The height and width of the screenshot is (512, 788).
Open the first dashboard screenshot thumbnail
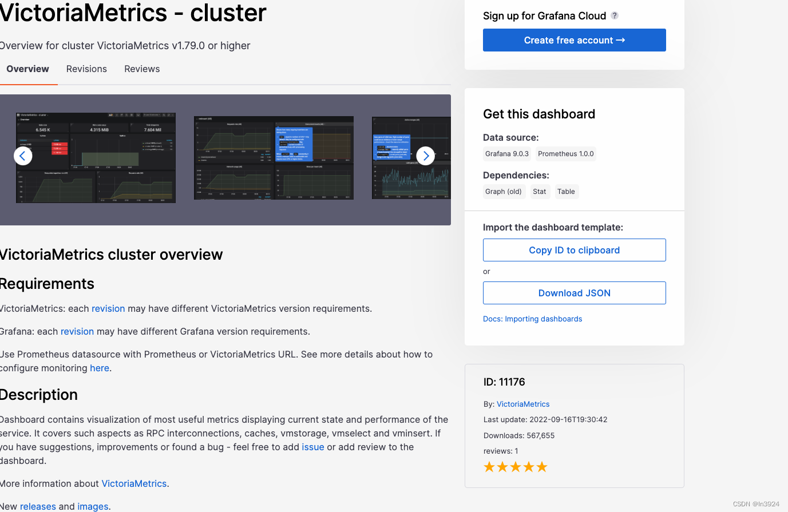(96, 158)
